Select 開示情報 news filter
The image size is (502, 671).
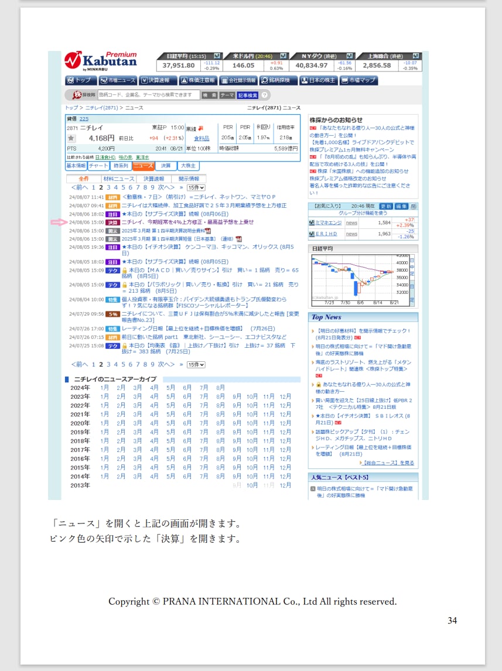pyautogui.click(x=189, y=179)
